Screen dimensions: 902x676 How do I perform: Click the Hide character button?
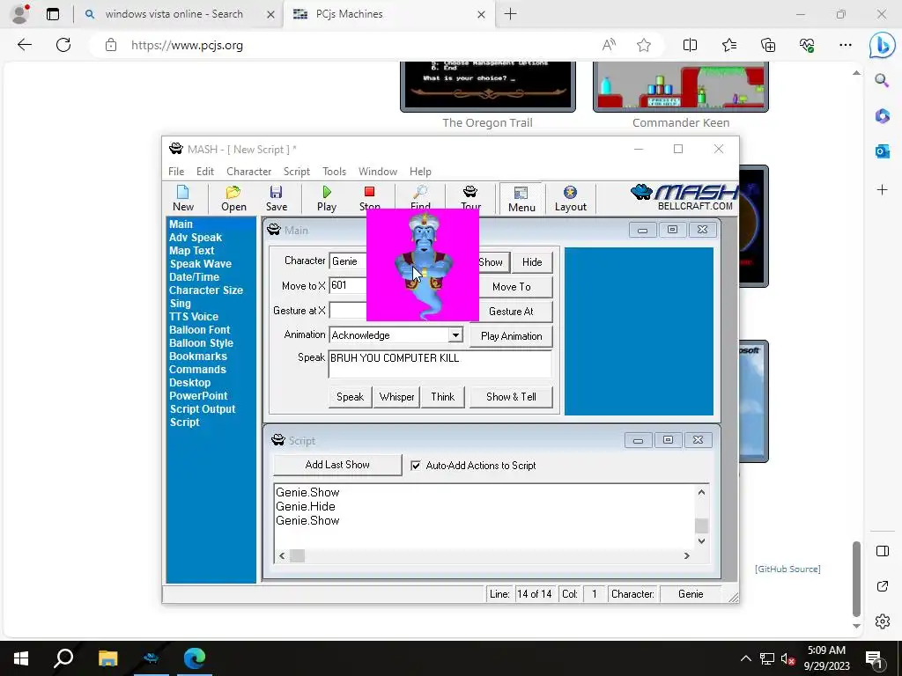point(531,262)
